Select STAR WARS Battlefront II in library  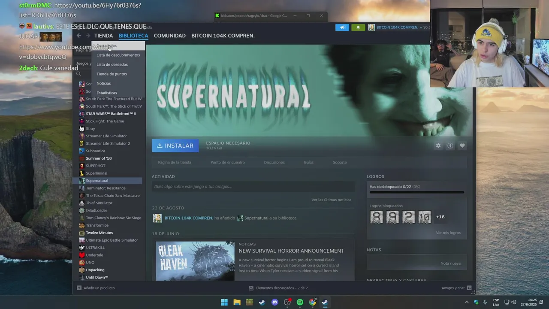point(111,114)
